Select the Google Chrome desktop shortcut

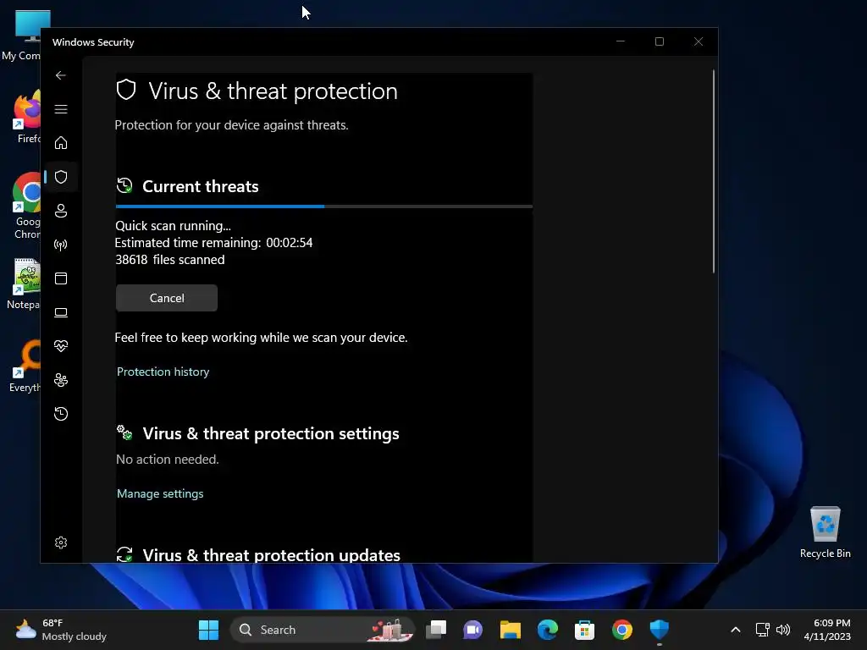(x=25, y=206)
